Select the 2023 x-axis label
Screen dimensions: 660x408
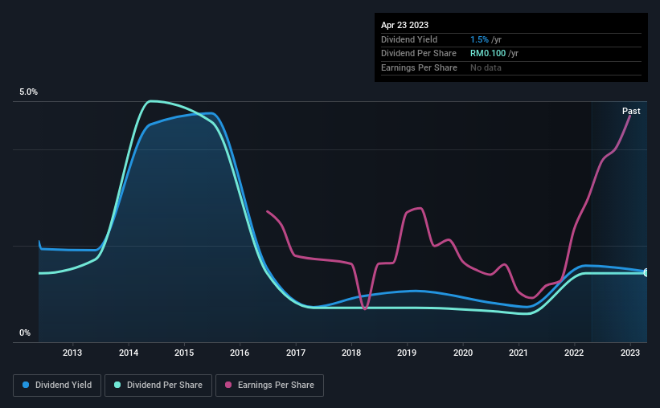[630, 353]
